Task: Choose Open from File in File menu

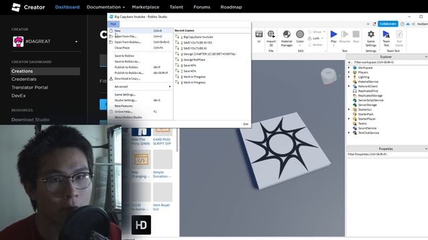Action: pyautogui.click(x=140, y=37)
